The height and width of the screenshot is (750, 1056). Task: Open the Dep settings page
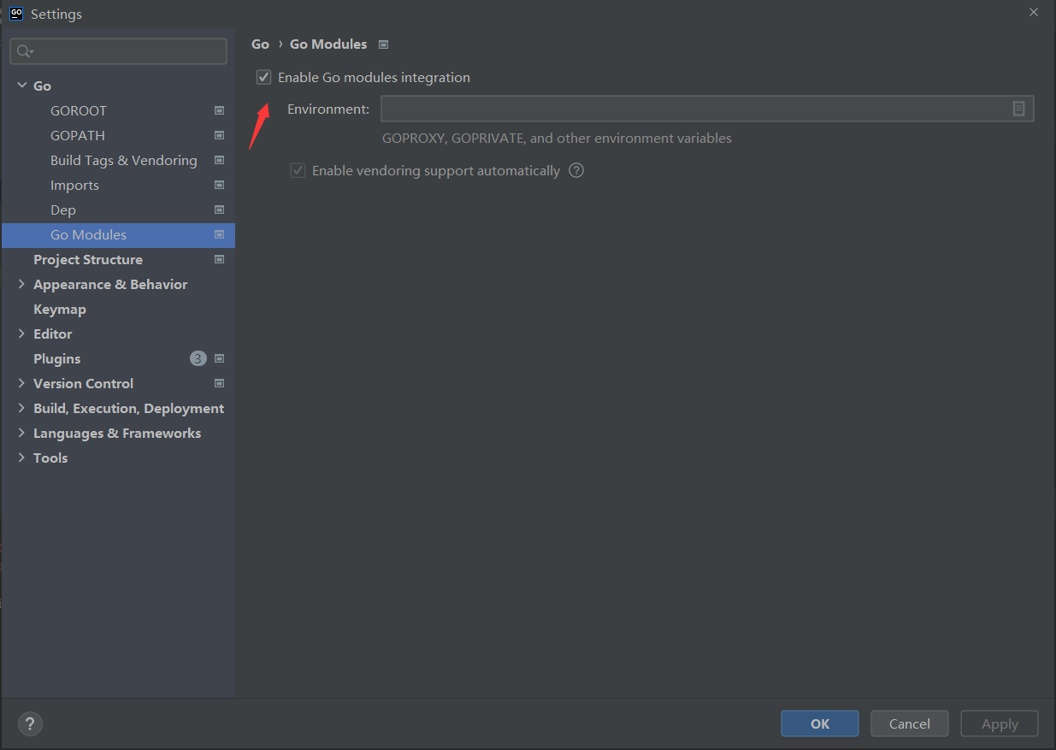click(63, 210)
